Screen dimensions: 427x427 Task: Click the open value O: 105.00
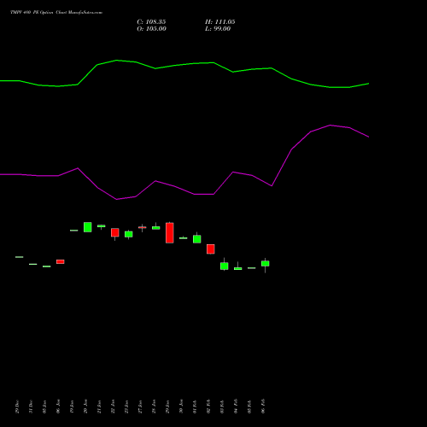pyautogui.click(x=151, y=29)
